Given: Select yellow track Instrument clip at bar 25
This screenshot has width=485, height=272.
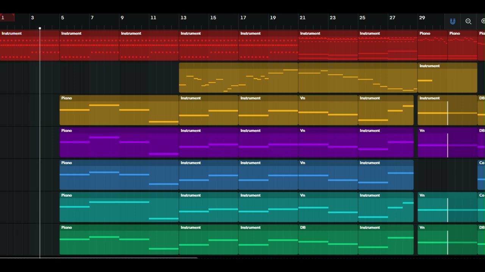Looking at the screenshot, I should pos(386,110).
